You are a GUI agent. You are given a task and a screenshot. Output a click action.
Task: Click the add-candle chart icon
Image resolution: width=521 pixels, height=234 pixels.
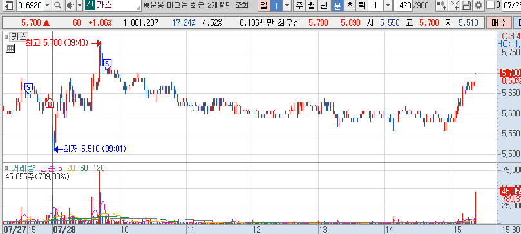441,5
